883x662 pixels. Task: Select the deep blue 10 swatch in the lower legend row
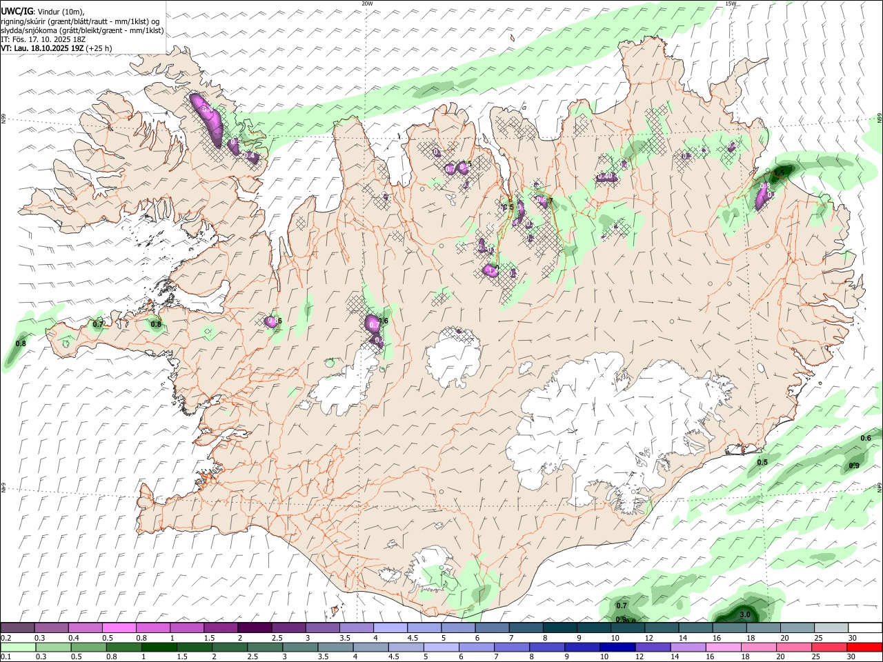617,647
